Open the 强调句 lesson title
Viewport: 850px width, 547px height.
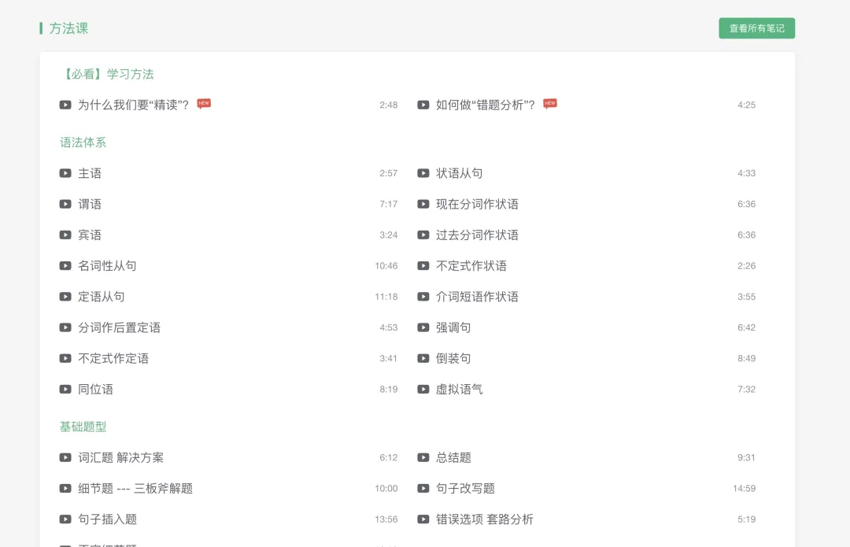tap(453, 327)
